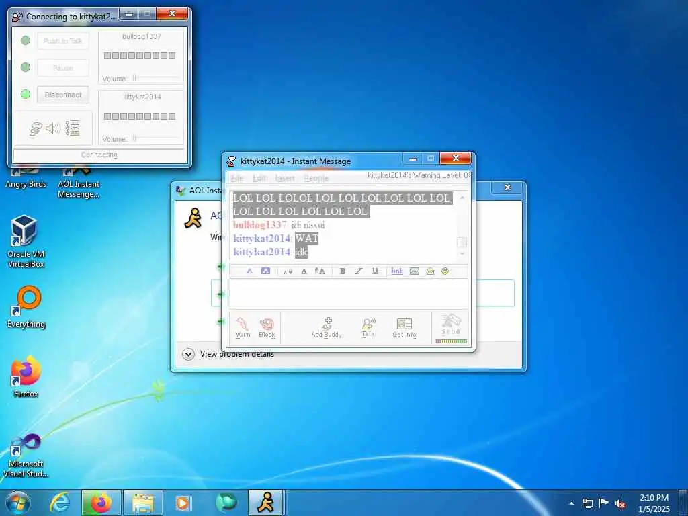Warn kittykat2014 with the Warn button

(243, 328)
